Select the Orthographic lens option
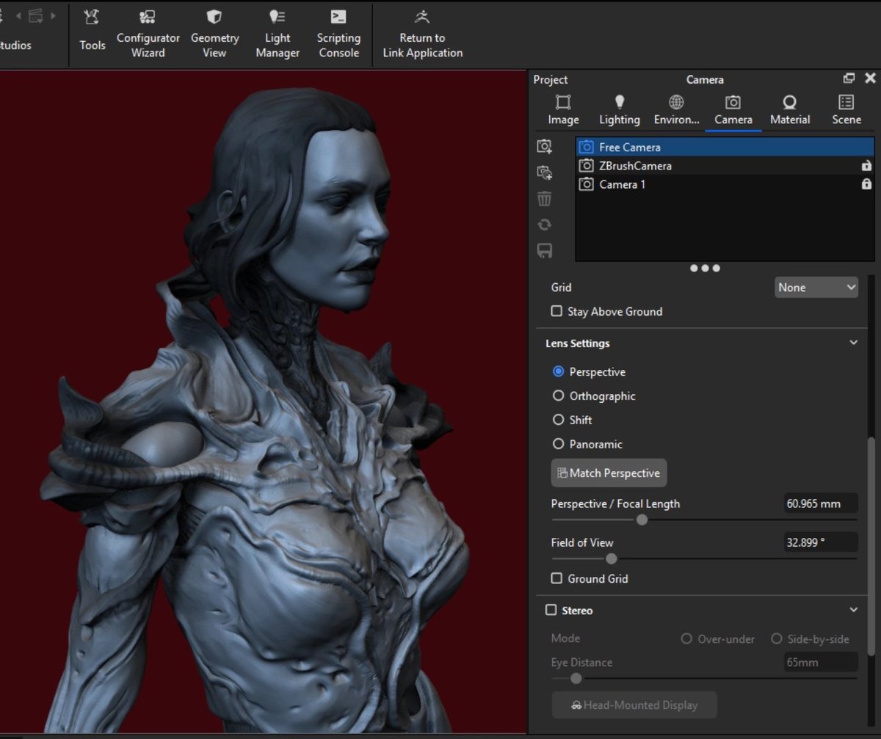 pyautogui.click(x=558, y=396)
